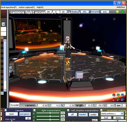Click the Go button
The width and height of the screenshot is (127, 122).
click(x=63, y=12)
